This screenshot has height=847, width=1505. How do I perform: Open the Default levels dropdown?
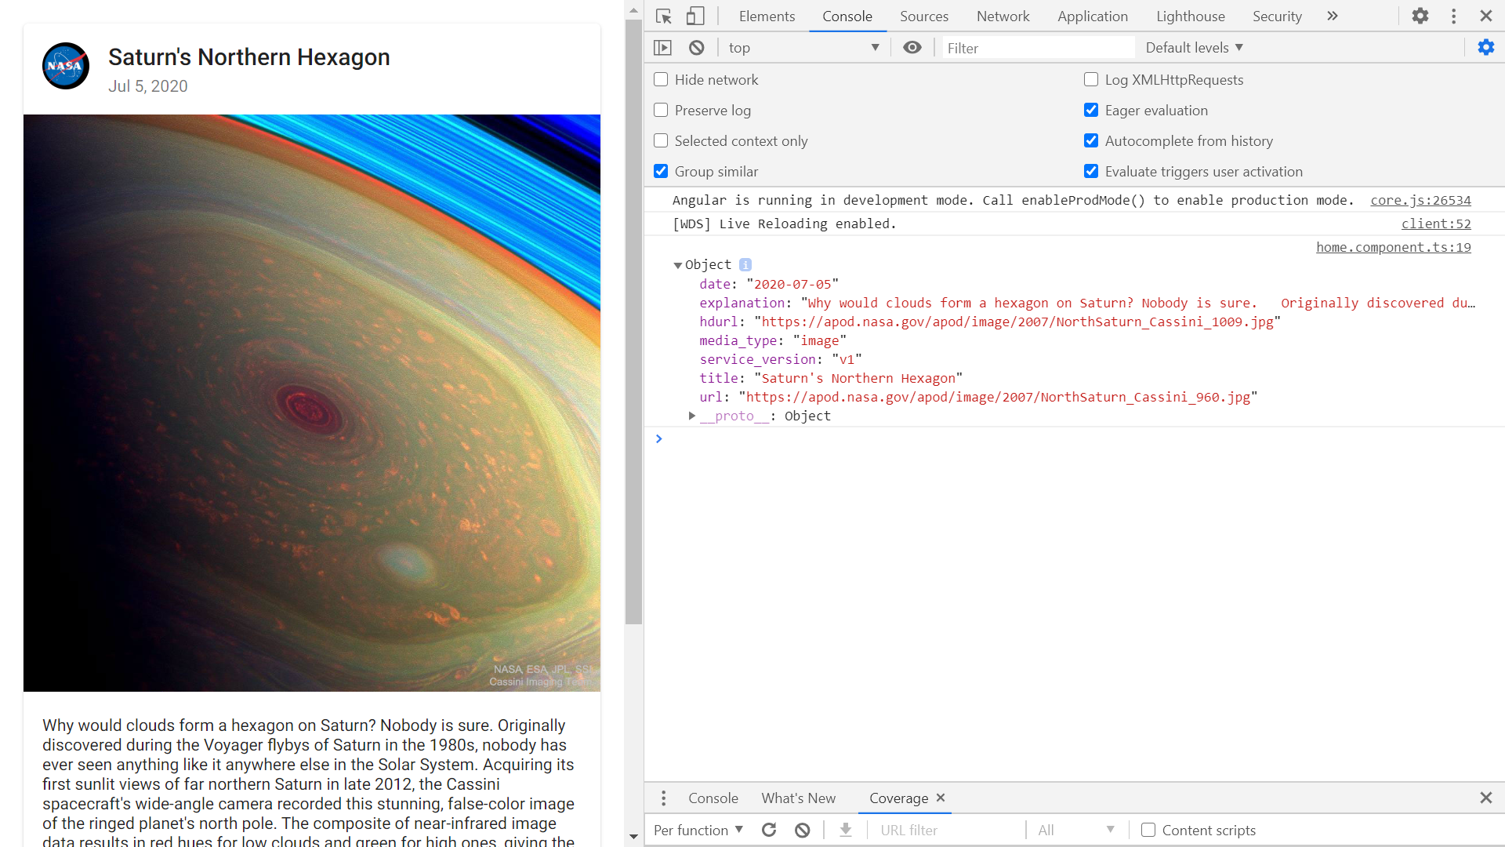1194,48
